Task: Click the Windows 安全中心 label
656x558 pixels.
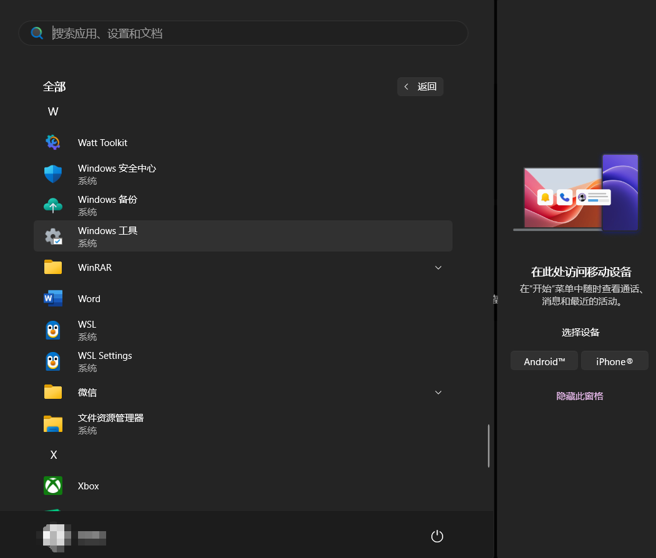Action: click(117, 169)
